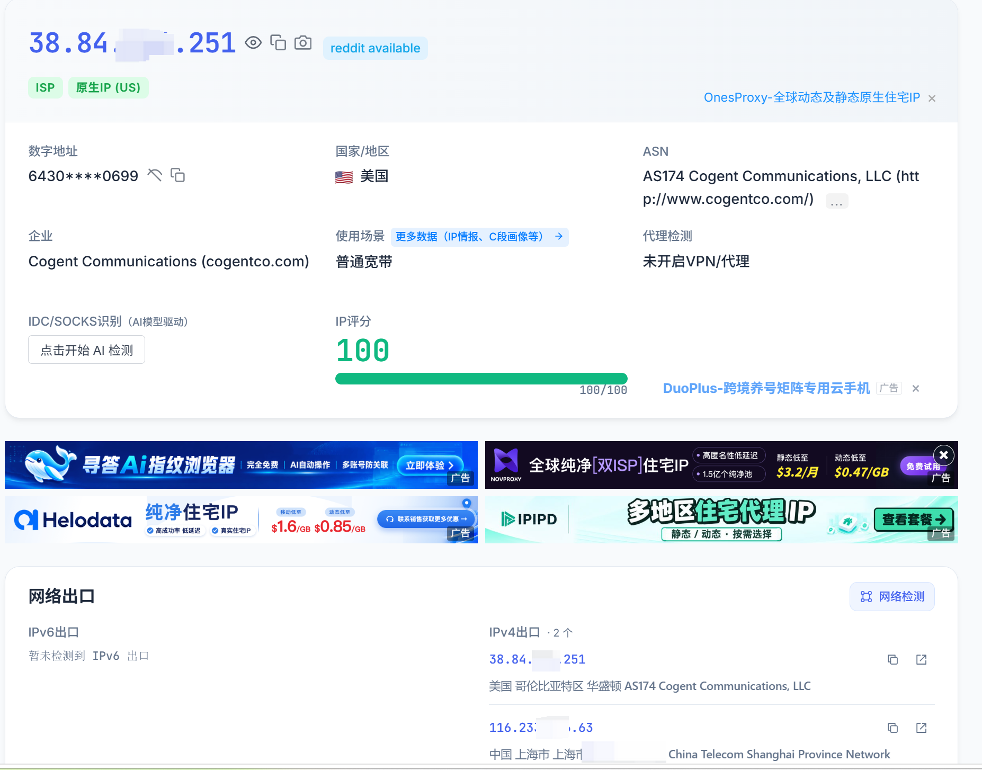This screenshot has width=982, height=770.
Task: Toggle IP address visibility eye icon
Action: pyautogui.click(x=253, y=42)
